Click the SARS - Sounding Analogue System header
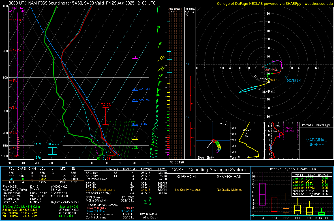Screen dimensions: 334x221 209,170
